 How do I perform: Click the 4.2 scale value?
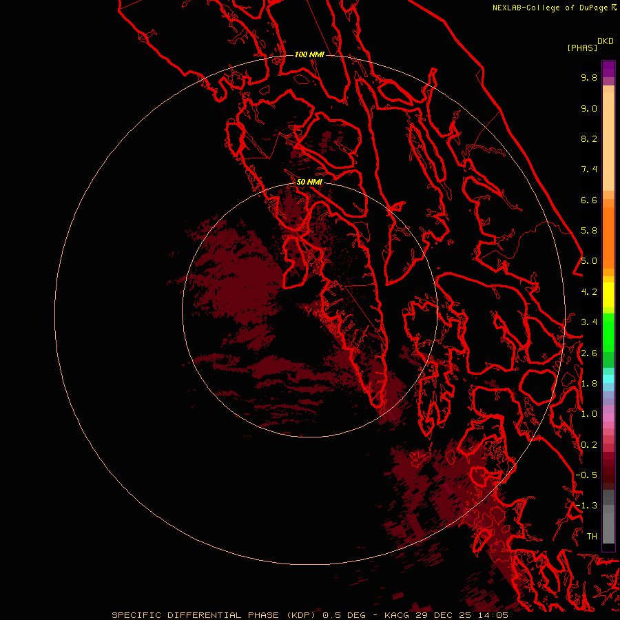(x=589, y=292)
